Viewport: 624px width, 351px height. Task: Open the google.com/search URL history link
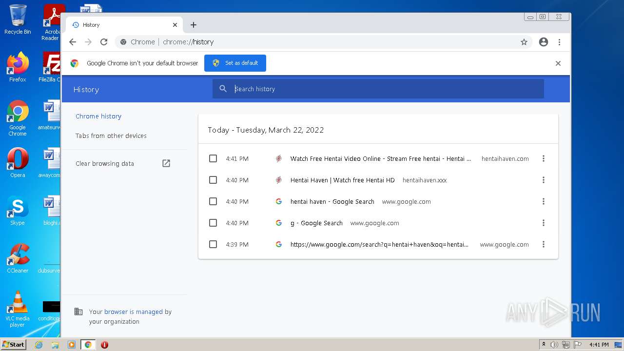(x=379, y=244)
